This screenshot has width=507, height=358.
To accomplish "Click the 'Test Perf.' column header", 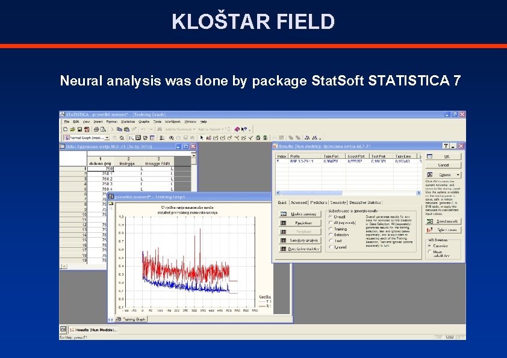I will coord(381,156).
